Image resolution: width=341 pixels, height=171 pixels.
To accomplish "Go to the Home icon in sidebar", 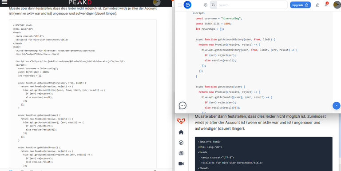I will coord(181,132).
